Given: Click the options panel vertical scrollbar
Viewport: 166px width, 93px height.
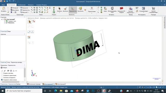Looking at the screenshot, I should (25, 73).
